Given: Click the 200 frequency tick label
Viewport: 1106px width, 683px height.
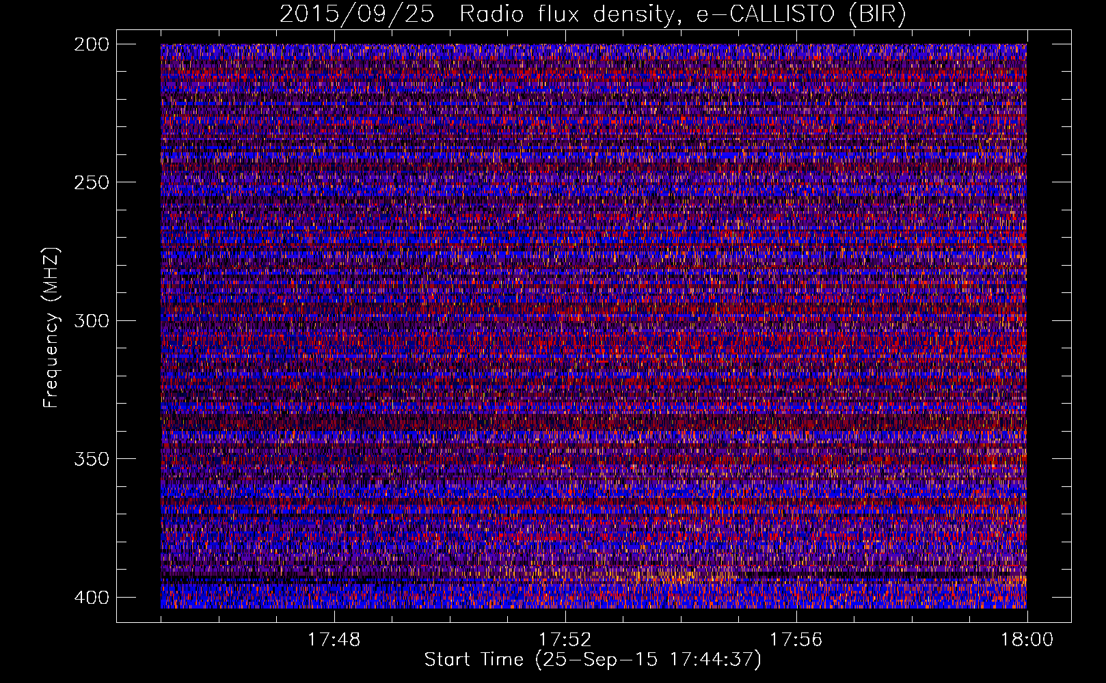Looking at the screenshot, I should [x=91, y=44].
